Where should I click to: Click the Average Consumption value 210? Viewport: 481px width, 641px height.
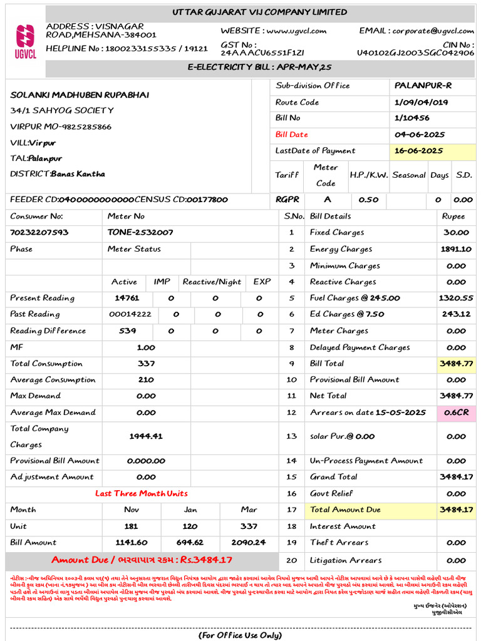[146, 380]
